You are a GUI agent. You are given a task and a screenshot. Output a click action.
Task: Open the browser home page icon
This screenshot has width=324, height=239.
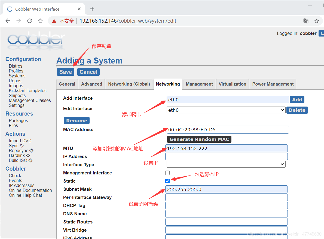pyautogui.click(x=41, y=21)
